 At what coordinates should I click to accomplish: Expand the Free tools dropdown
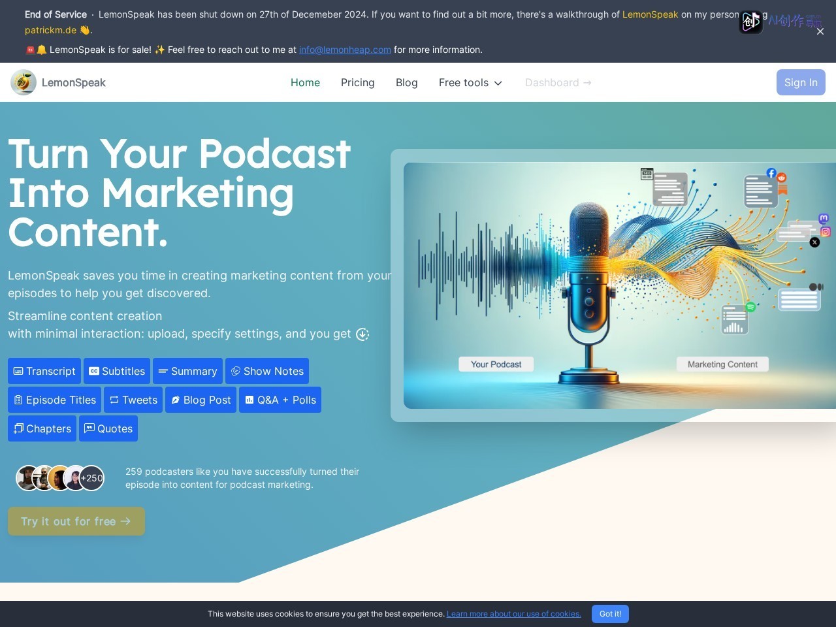(x=470, y=82)
